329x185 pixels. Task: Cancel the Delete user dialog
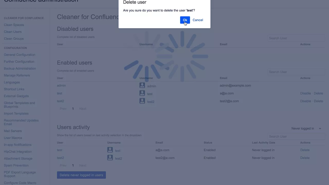(198, 20)
